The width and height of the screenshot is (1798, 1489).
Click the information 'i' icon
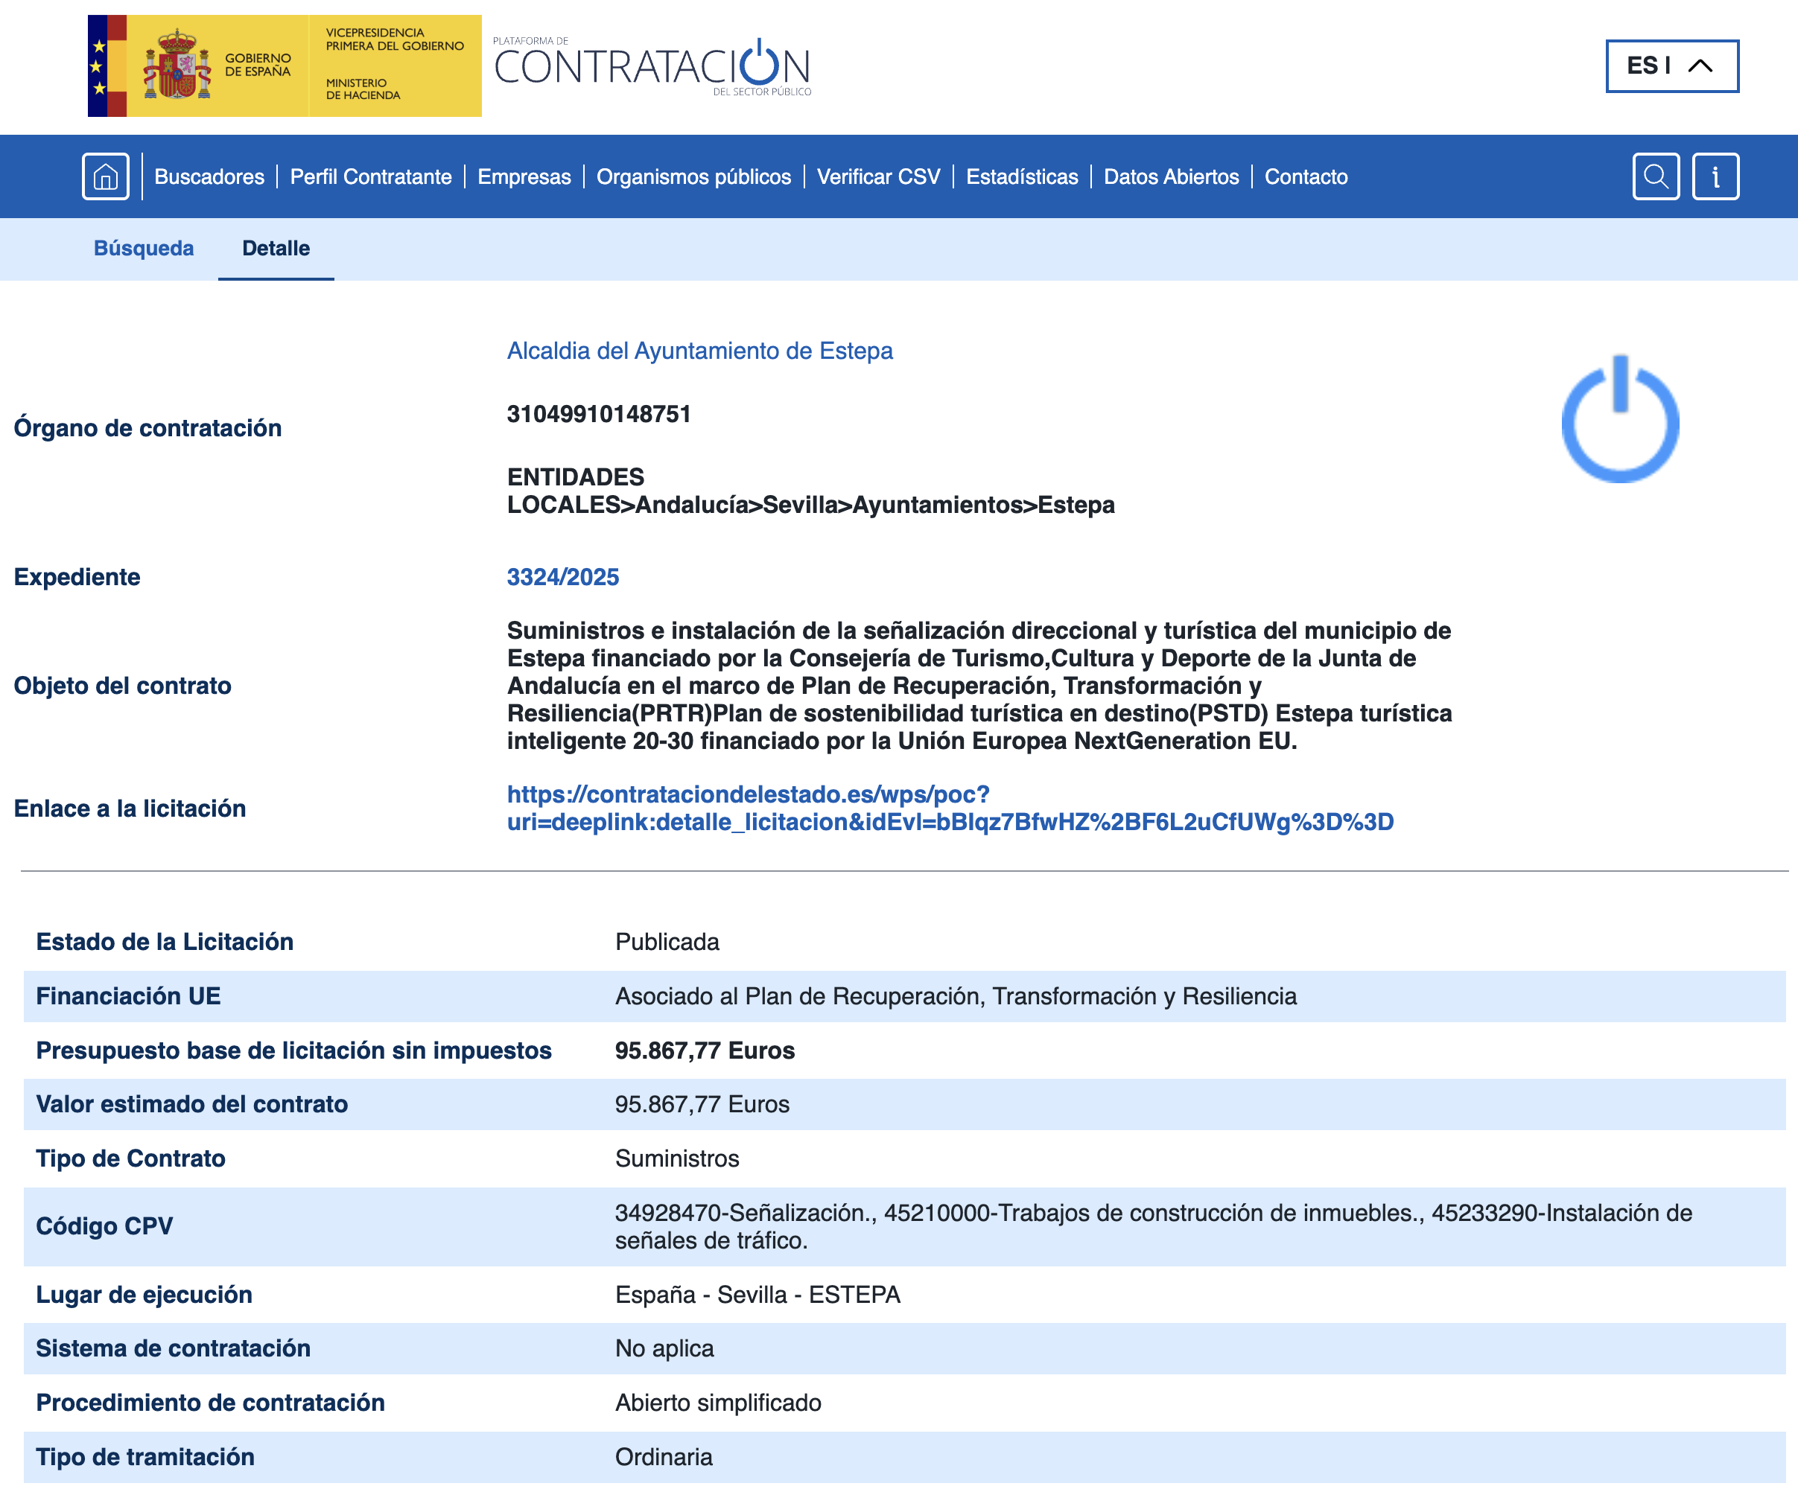pos(1715,176)
